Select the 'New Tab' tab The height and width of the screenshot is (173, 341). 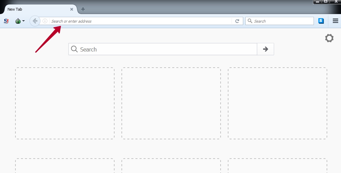(x=34, y=9)
